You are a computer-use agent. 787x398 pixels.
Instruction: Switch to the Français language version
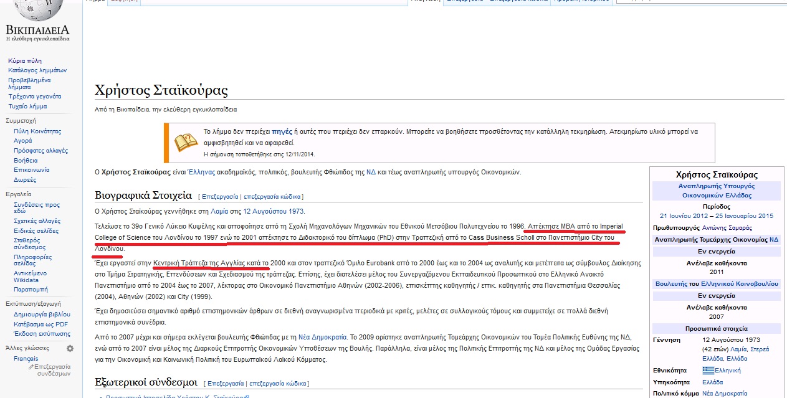coord(26,359)
